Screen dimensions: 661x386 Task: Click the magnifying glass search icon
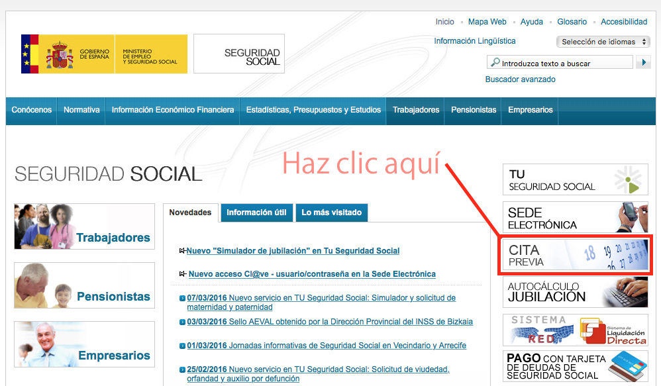click(495, 62)
